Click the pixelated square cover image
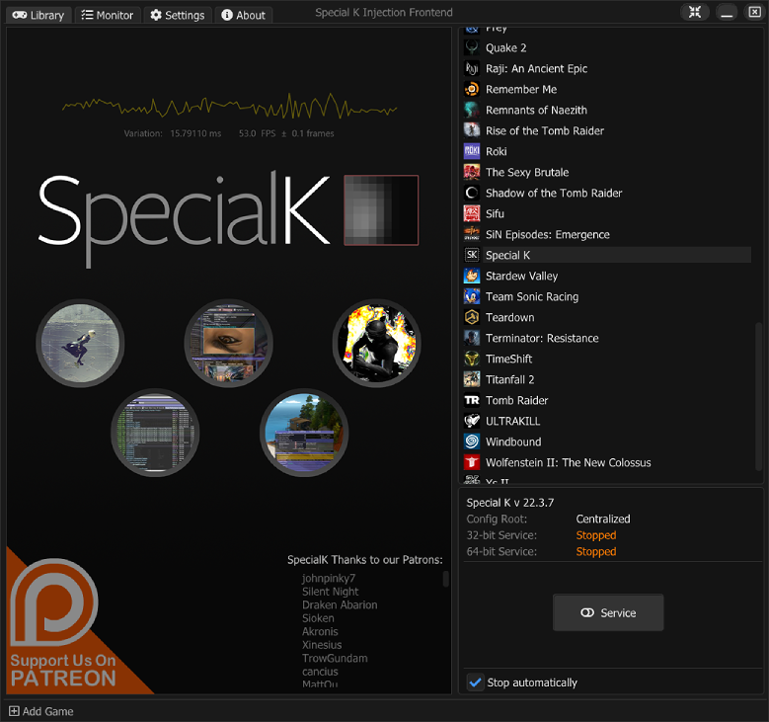 (x=381, y=210)
